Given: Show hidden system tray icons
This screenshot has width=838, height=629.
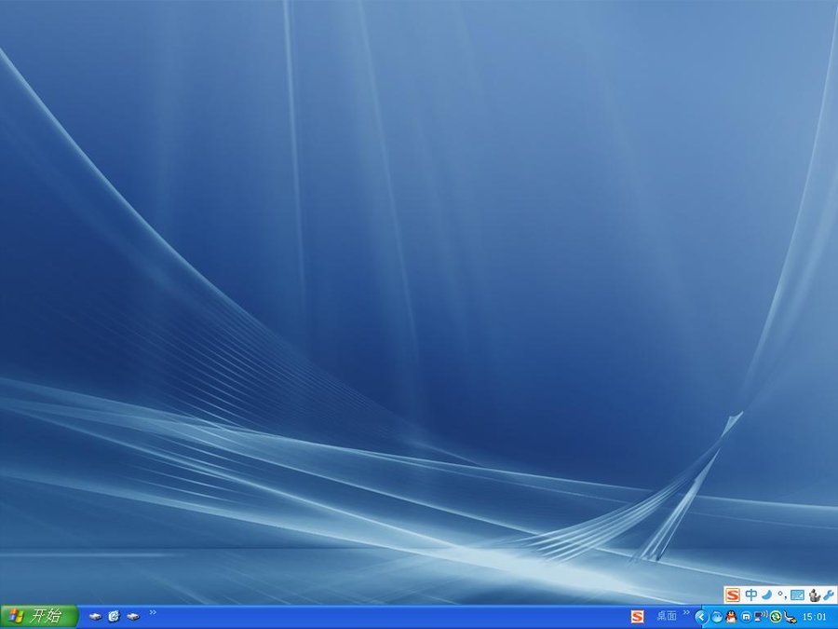Looking at the screenshot, I should coord(701,617).
